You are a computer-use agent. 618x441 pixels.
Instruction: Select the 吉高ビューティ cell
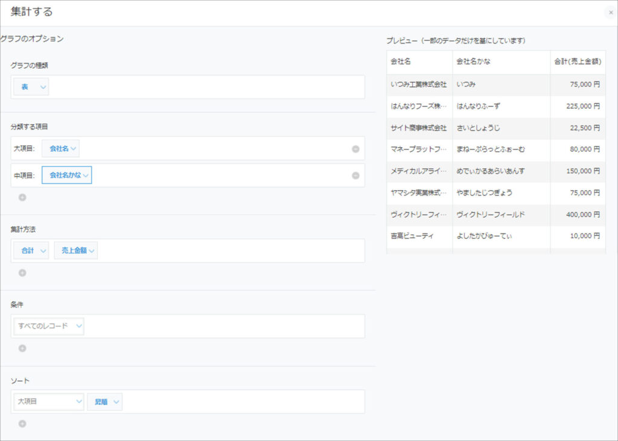420,236
